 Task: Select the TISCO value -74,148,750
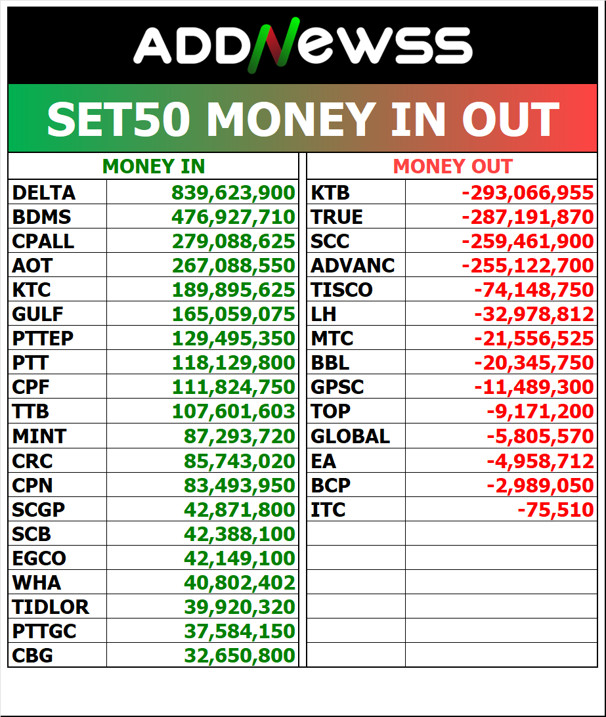click(534, 290)
